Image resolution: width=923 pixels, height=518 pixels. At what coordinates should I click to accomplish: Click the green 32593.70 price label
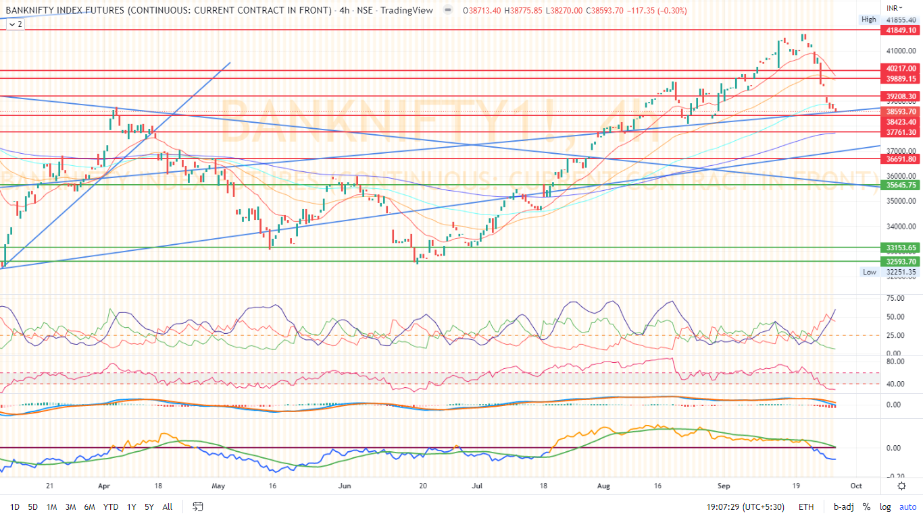tap(900, 262)
